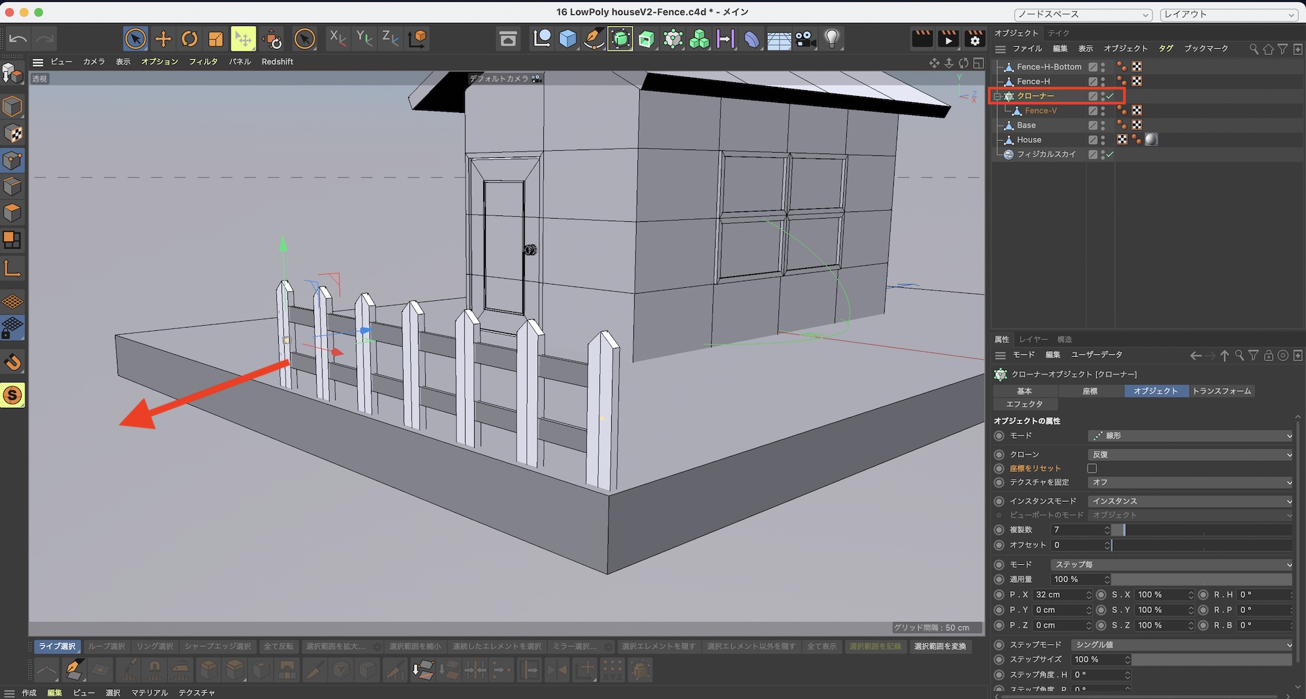Toggle the フィジカルスカイ enable checkmark

coord(1110,155)
